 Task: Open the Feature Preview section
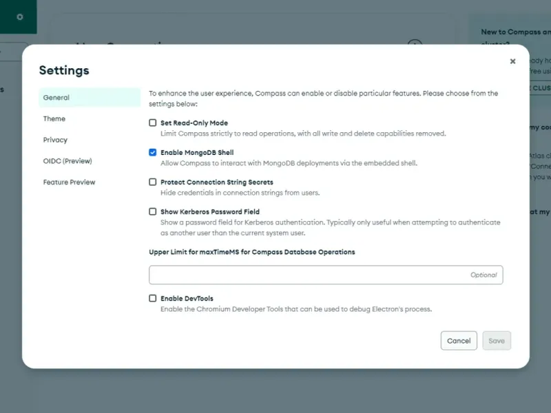(x=69, y=182)
